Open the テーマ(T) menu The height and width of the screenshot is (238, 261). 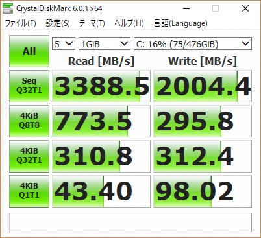92,23
